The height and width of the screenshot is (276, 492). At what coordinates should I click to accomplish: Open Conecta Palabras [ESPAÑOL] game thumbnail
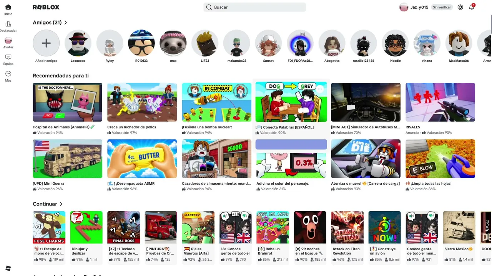pyautogui.click(x=291, y=102)
